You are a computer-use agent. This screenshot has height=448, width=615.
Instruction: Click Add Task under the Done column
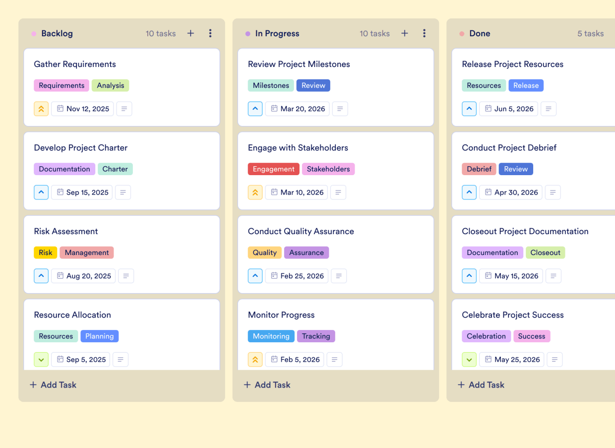point(481,384)
